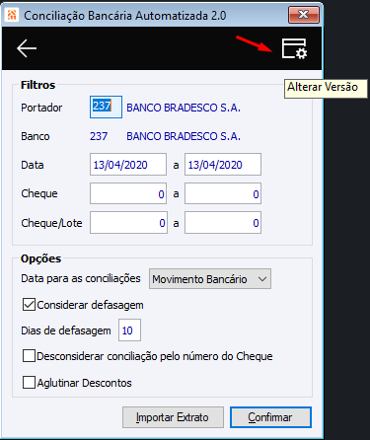Click the end Data field
Image resolution: width=370 pixels, height=440 pixels.
[x=223, y=164]
